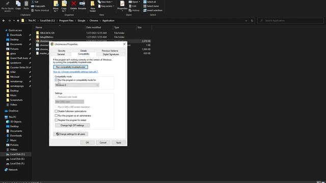Click Change high DPI settings button
The width and height of the screenshot is (326, 183).
pyautogui.click(x=72, y=126)
